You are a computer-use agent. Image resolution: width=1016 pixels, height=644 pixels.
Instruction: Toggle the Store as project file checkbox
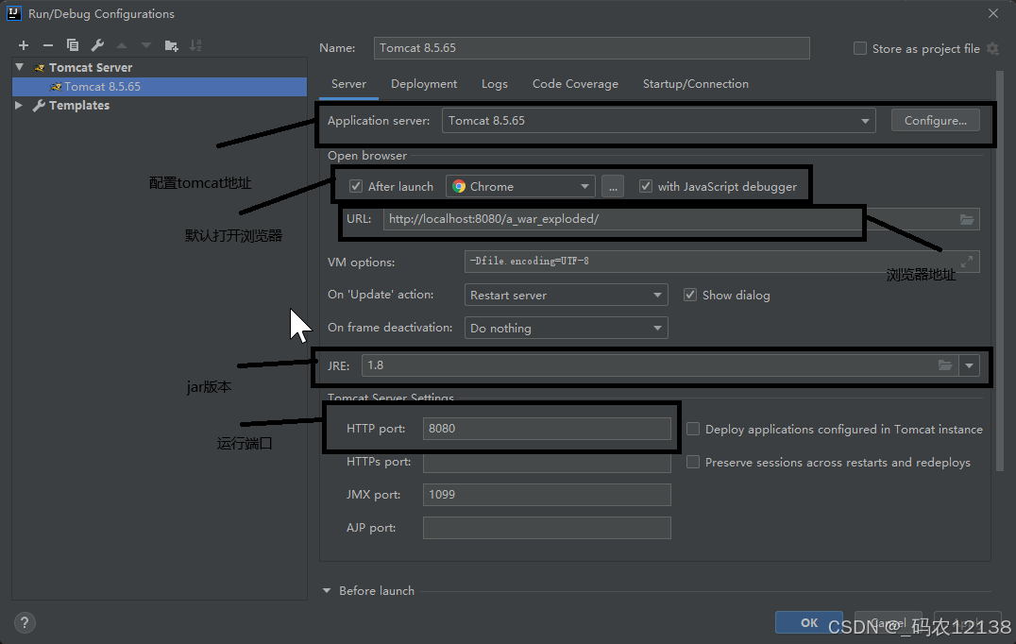click(860, 48)
